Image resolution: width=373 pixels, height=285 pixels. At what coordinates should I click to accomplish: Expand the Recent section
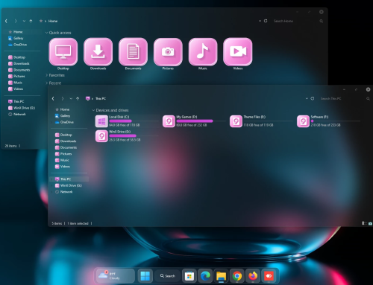pyautogui.click(x=46, y=83)
